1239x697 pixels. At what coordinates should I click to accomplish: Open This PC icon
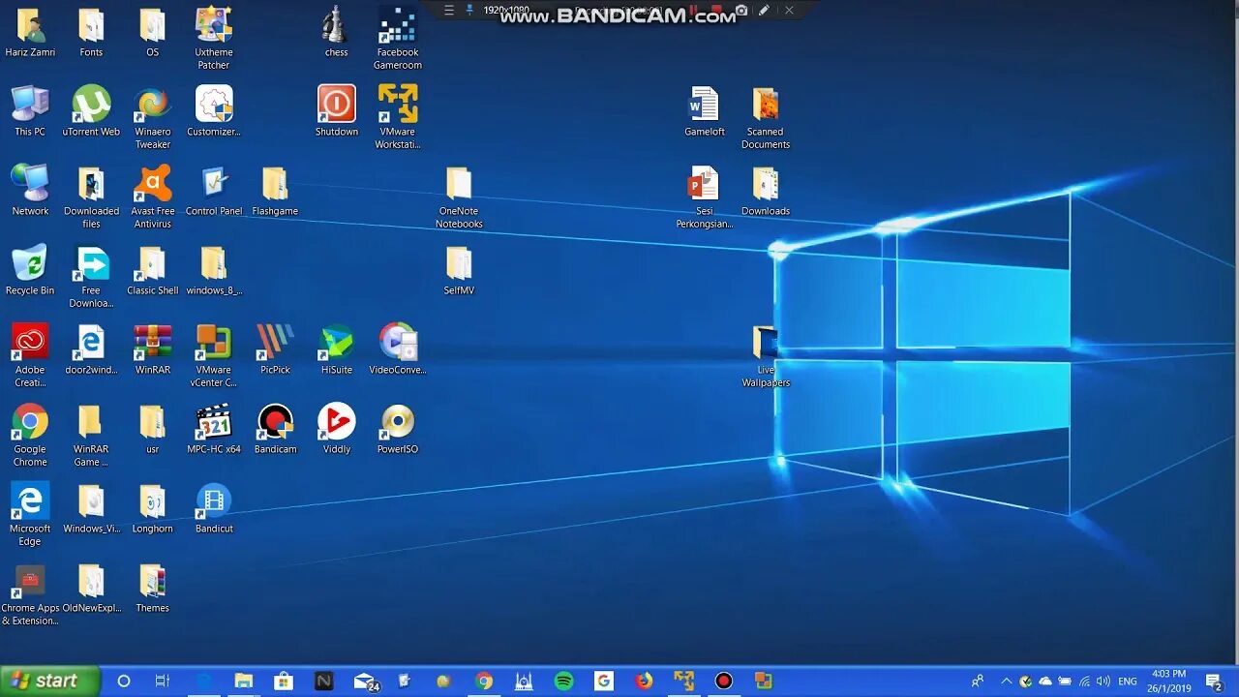coord(30,112)
